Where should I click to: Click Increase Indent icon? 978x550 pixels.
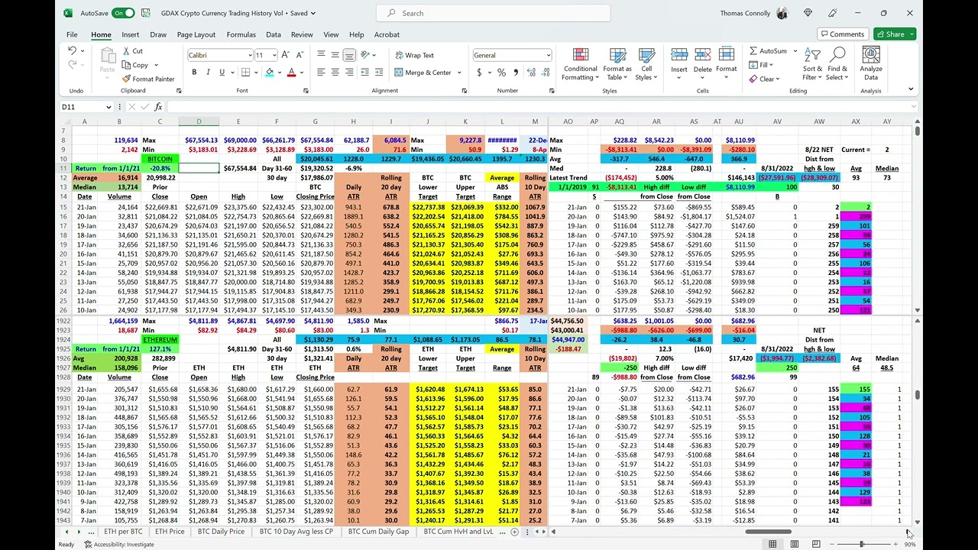[380, 73]
